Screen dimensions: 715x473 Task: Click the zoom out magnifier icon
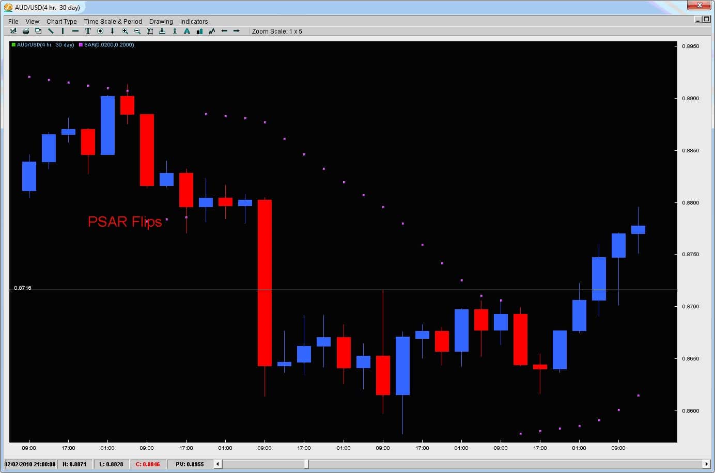[137, 31]
